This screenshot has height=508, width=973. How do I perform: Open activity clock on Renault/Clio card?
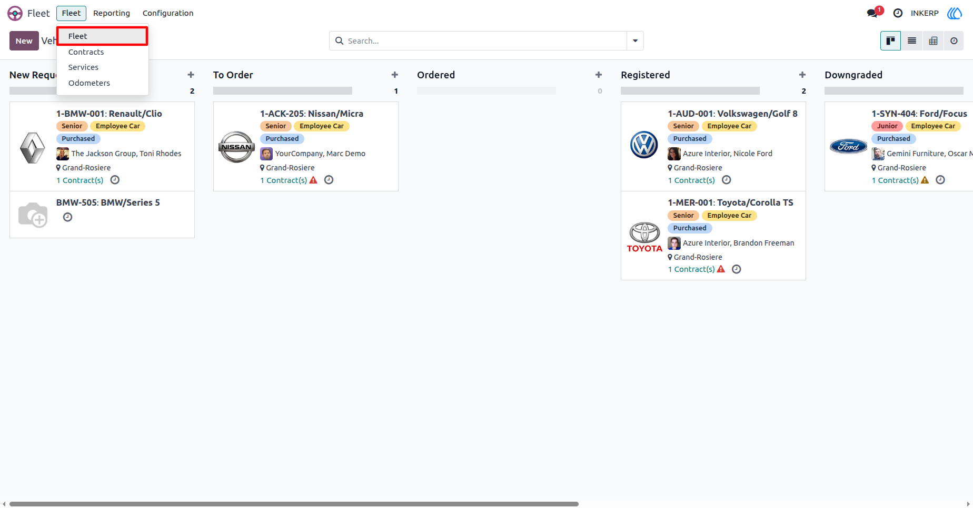coord(115,180)
